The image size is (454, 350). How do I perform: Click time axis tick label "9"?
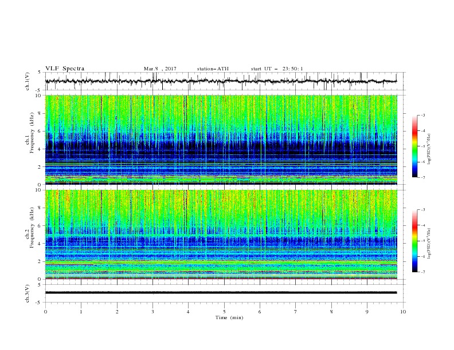coord(367,312)
